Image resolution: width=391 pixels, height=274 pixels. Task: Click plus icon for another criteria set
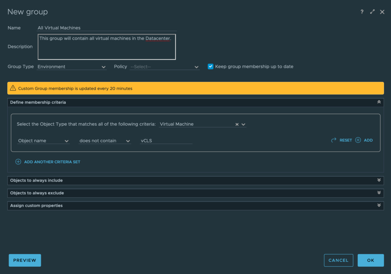click(18, 162)
